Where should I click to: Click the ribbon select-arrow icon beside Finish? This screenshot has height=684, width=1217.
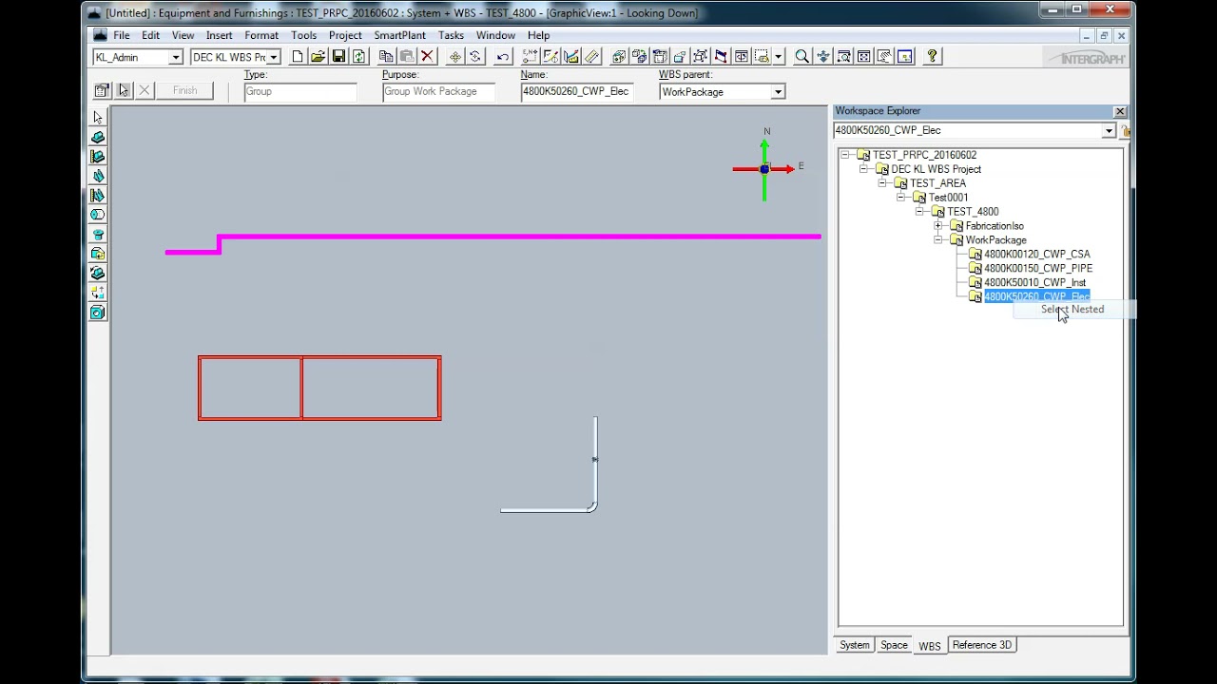point(123,90)
